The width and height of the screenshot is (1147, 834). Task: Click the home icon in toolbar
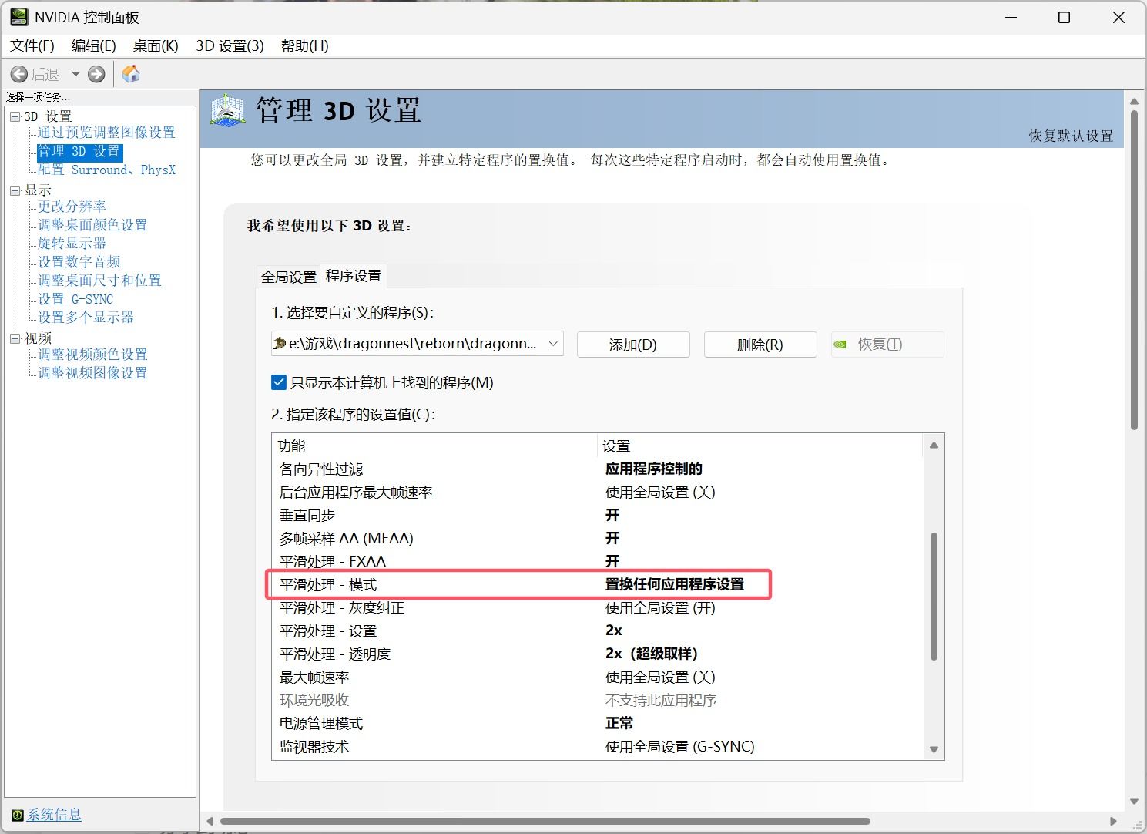132,74
